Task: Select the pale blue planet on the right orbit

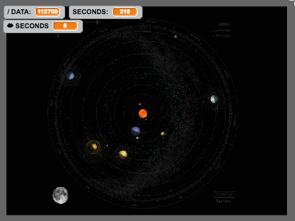Action: pyautogui.click(x=214, y=99)
